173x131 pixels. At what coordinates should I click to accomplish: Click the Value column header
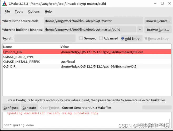point(116,47)
